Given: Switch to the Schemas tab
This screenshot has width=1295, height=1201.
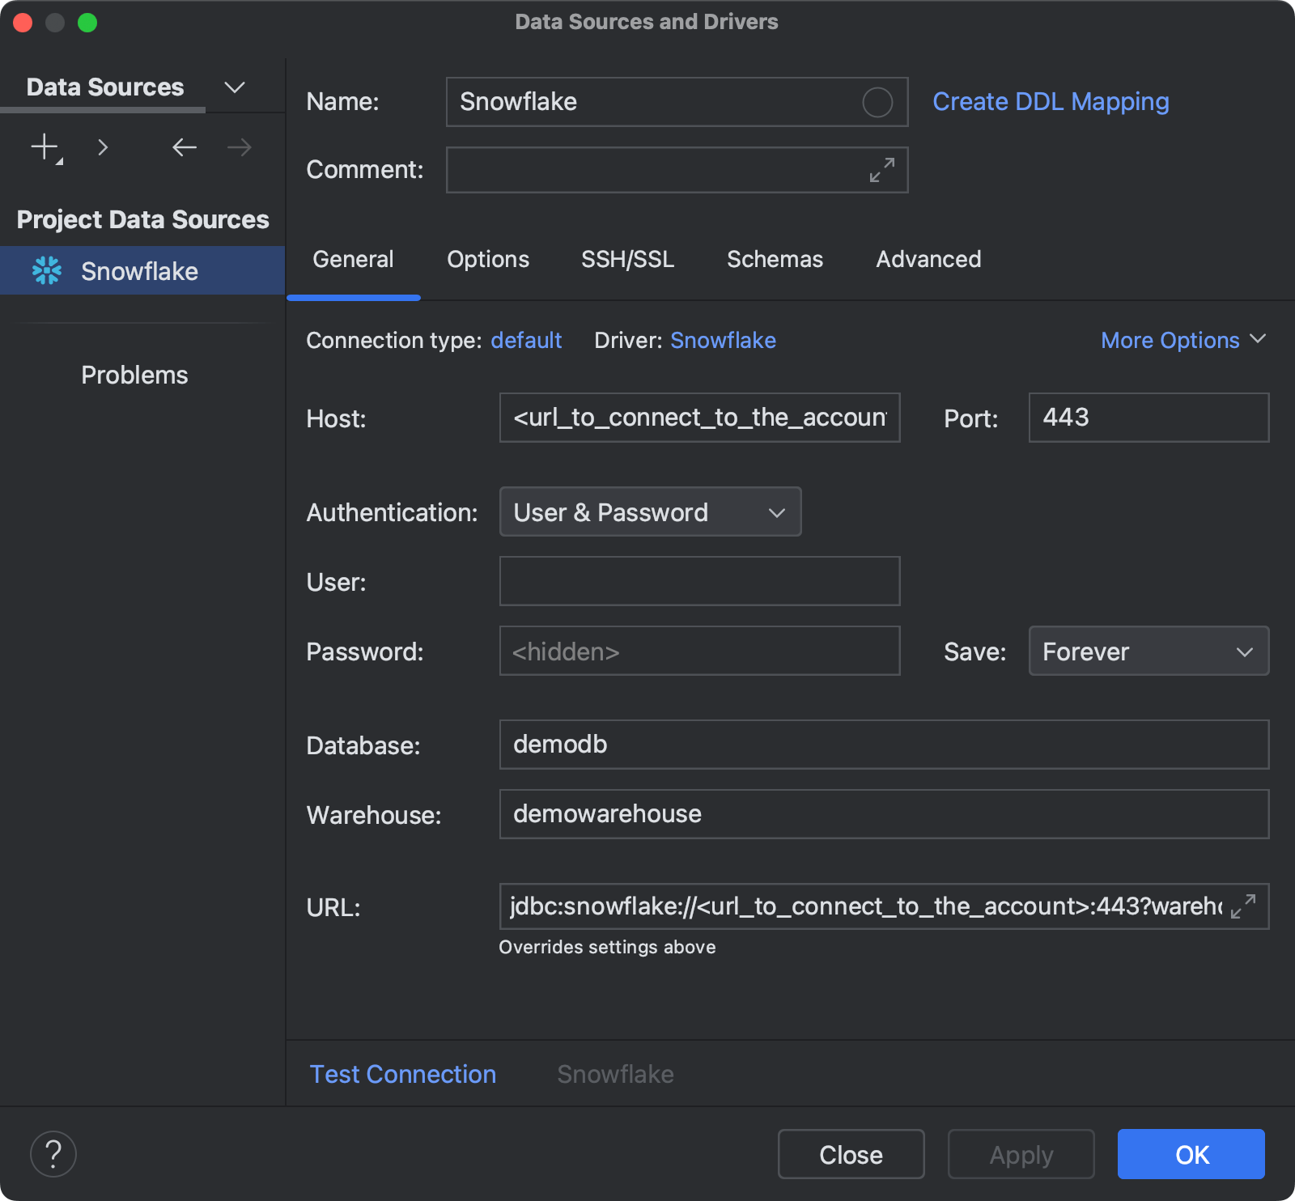Looking at the screenshot, I should [x=774, y=259].
